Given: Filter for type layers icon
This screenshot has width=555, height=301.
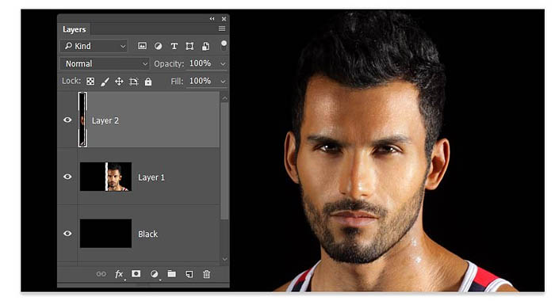Looking at the screenshot, I should coord(174,46).
